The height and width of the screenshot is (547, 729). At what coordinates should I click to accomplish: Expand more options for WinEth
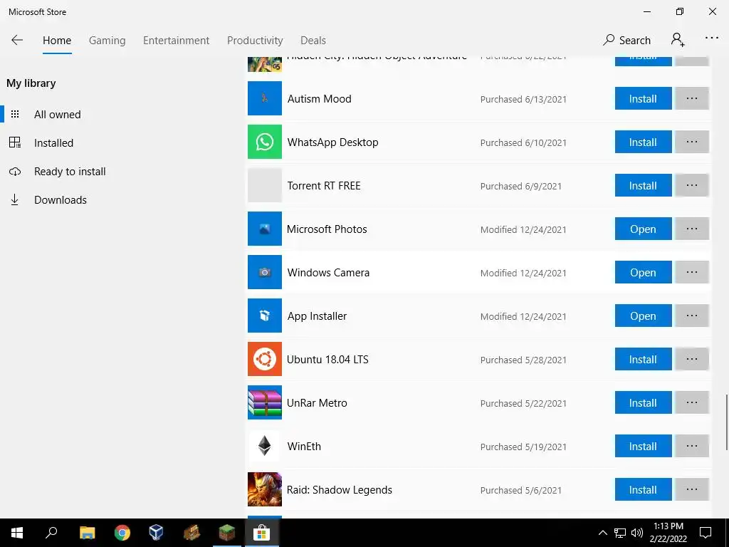(x=692, y=446)
